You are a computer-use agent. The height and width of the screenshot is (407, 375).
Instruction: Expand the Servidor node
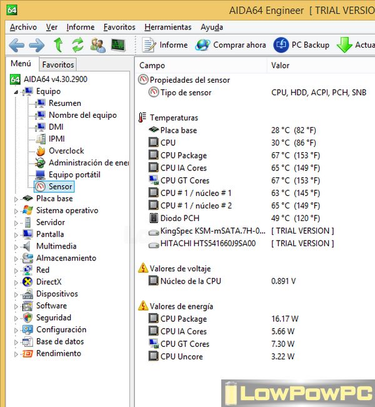[16, 223]
